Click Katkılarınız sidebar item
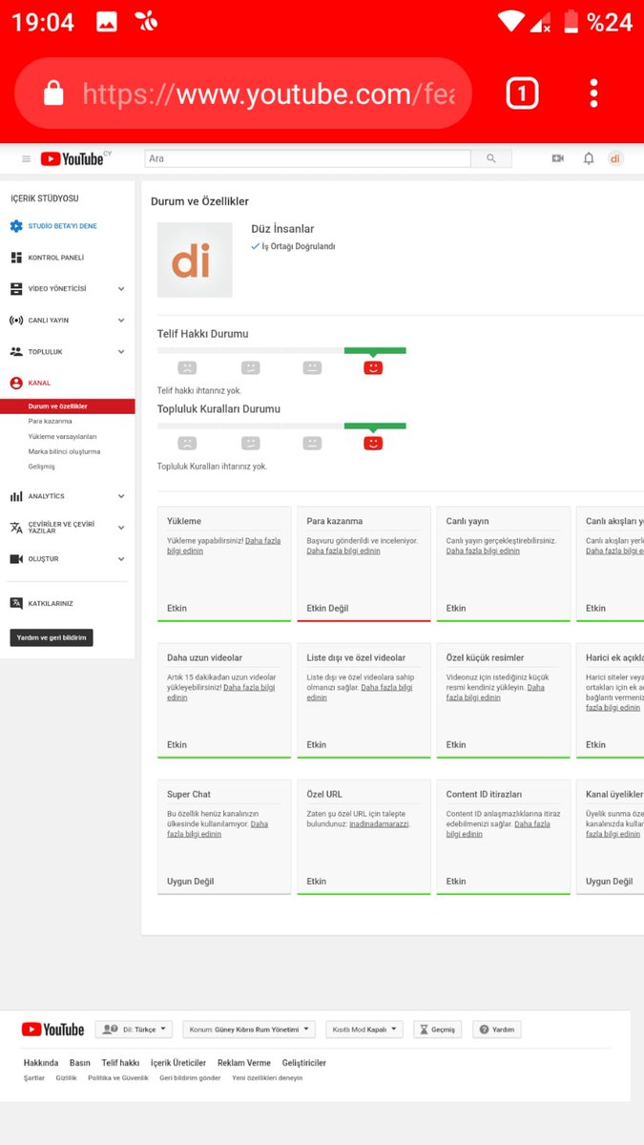The image size is (644, 1145). pyautogui.click(x=51, y=603)
